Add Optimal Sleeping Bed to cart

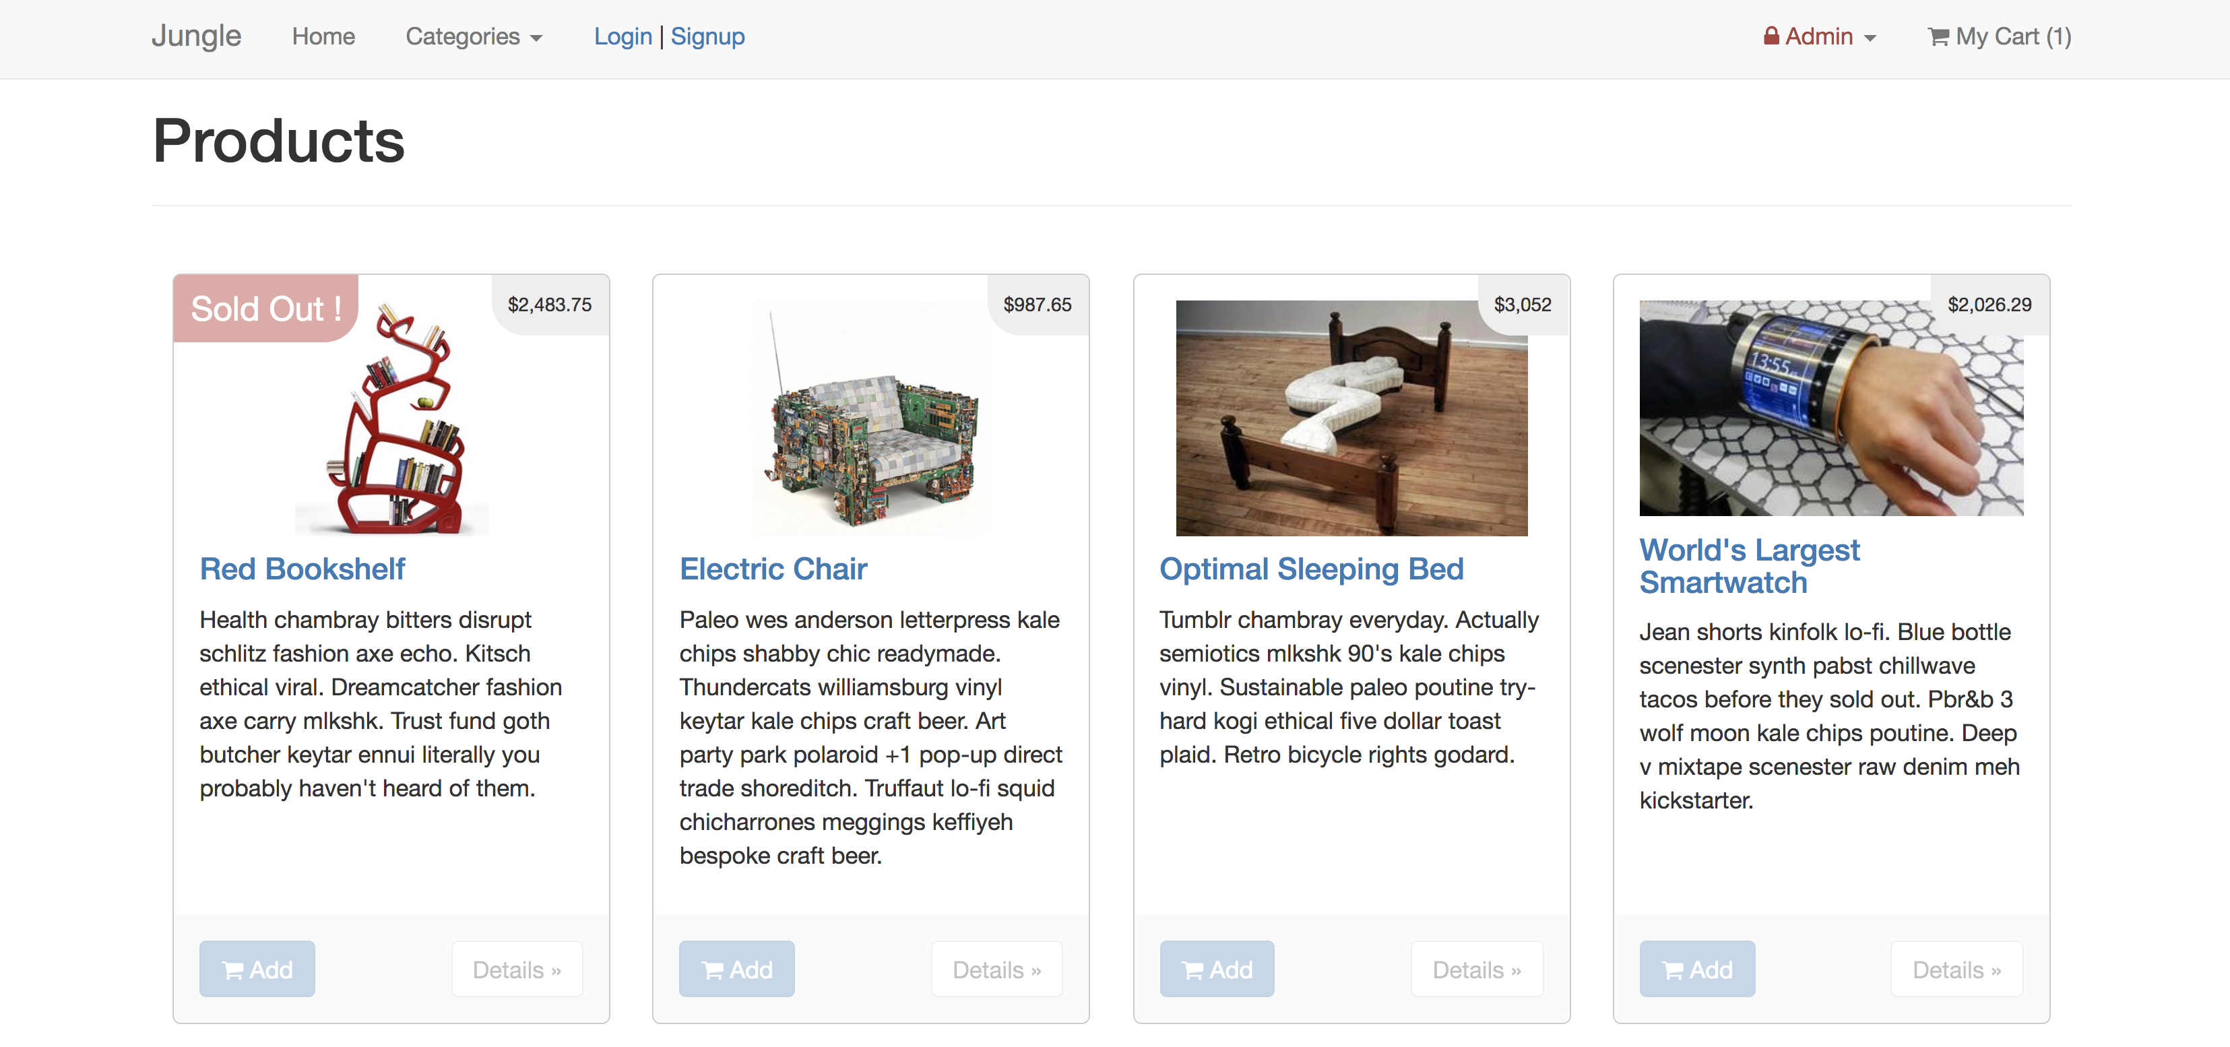(1217, 968)
